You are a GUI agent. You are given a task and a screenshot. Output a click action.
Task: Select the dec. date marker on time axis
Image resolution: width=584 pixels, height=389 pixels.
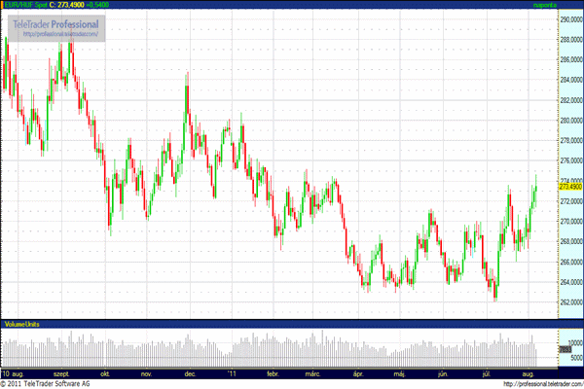coord(190,372)
